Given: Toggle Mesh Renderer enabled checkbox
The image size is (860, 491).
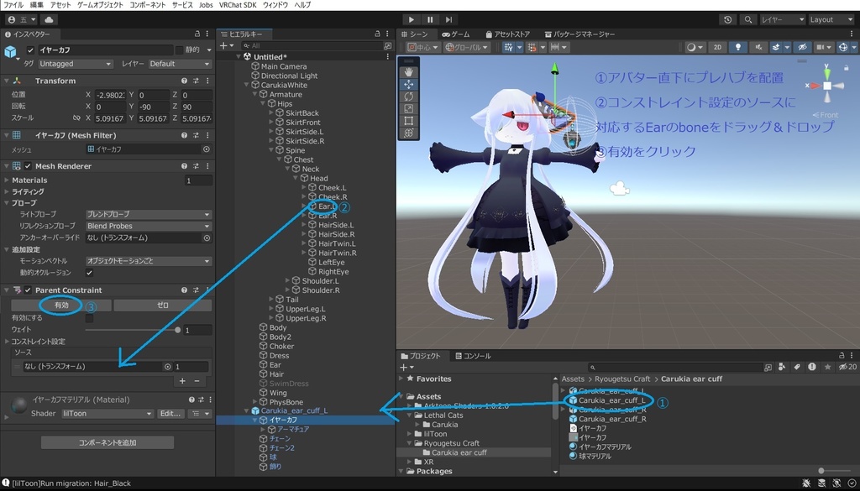Looking at the screenshot, I should coord(28,166).
